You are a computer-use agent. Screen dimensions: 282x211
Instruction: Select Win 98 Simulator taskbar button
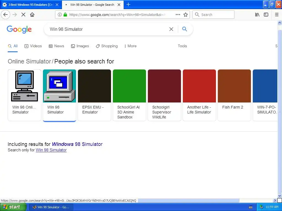click(x=51, y=207)
